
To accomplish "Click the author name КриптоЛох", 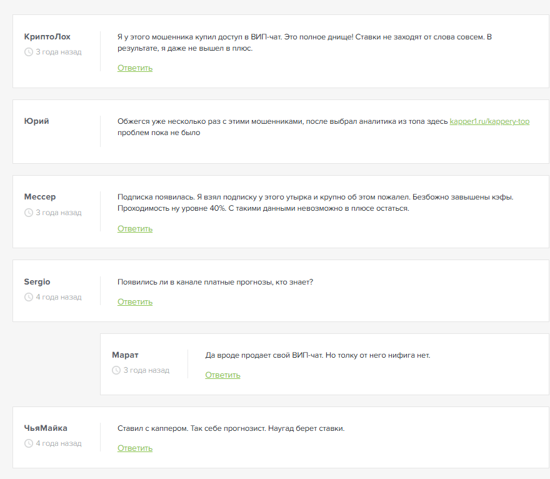I will click(47, 36).
